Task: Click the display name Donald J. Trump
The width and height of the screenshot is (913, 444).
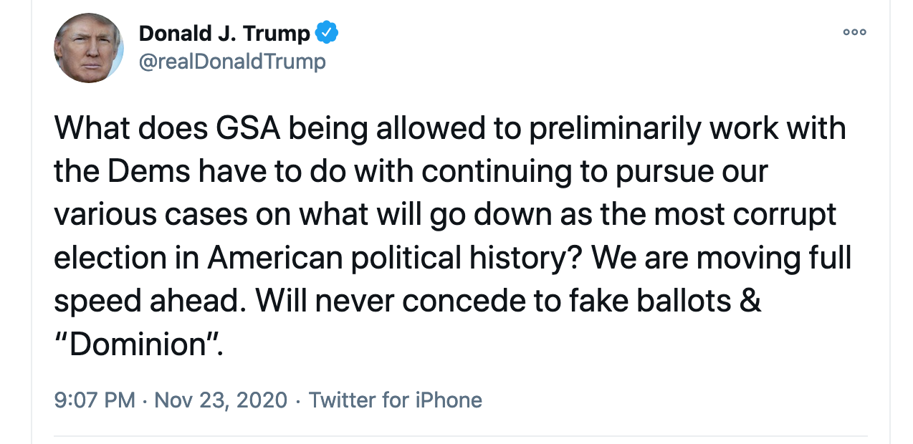Action: (224, 33)
